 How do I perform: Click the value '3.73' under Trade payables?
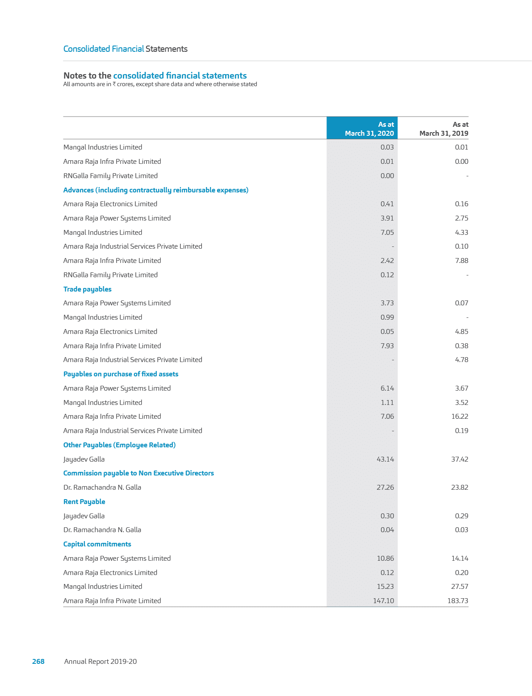[x=387, y=303]
